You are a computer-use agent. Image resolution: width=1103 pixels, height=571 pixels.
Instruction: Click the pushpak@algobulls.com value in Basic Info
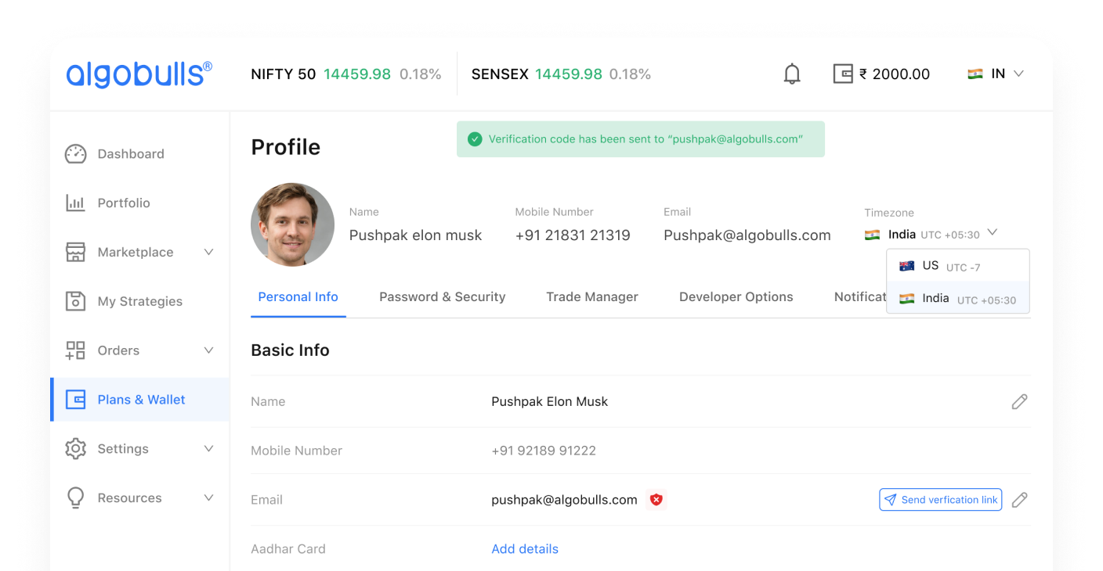click(564, 500)
